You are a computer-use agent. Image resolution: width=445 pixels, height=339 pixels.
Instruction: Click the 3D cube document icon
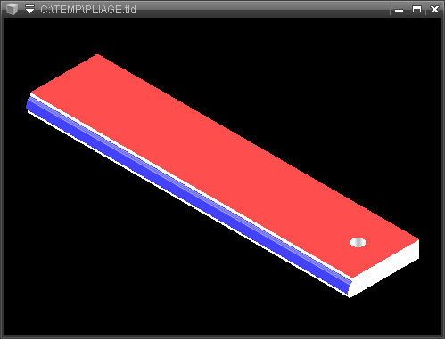(12, 9)
